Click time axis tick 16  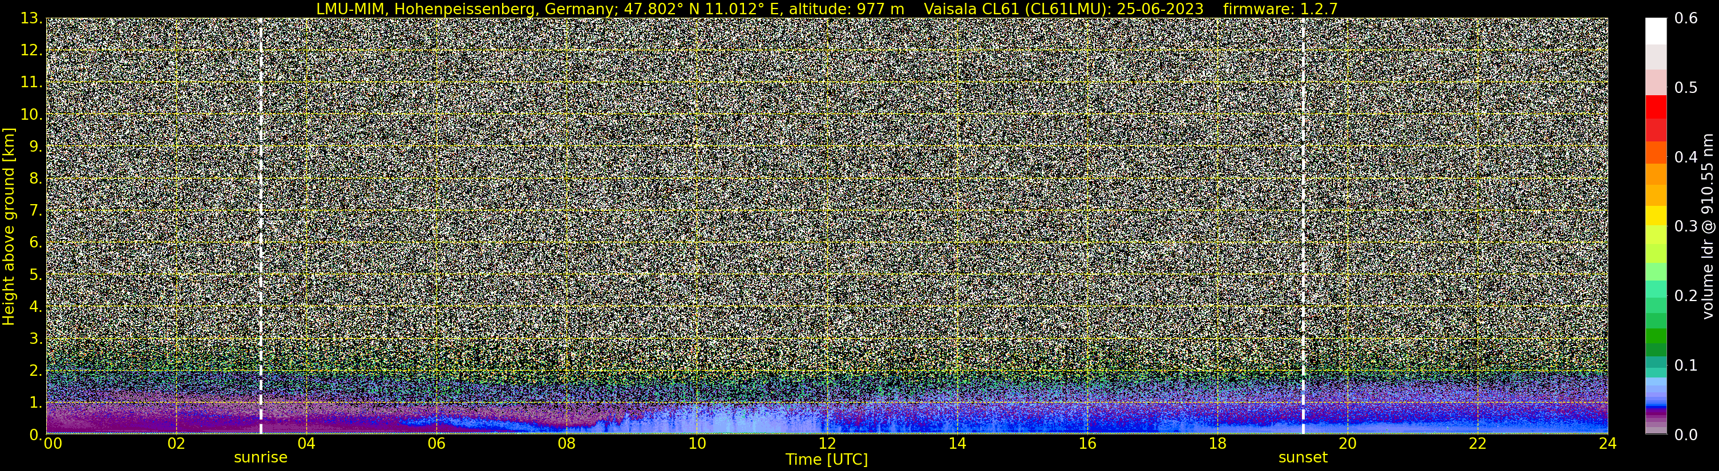pos(1087,444)
